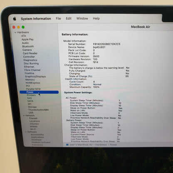
Task: Click the green zoom window button
Action: (x=23, y=27)
